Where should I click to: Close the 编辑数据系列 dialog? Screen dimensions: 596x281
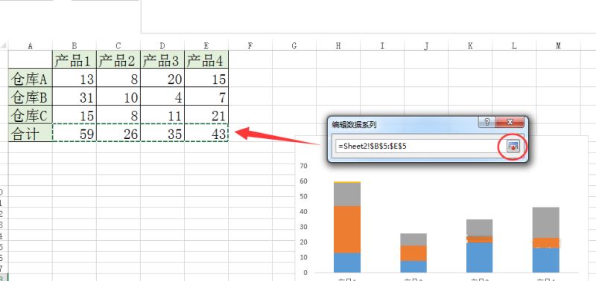click(x=510, y=123)
